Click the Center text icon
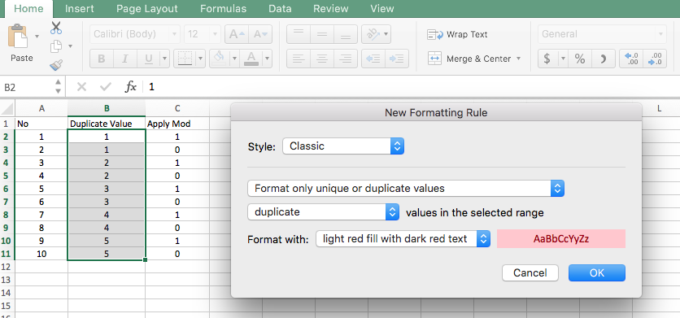 (x=322, y=59)
